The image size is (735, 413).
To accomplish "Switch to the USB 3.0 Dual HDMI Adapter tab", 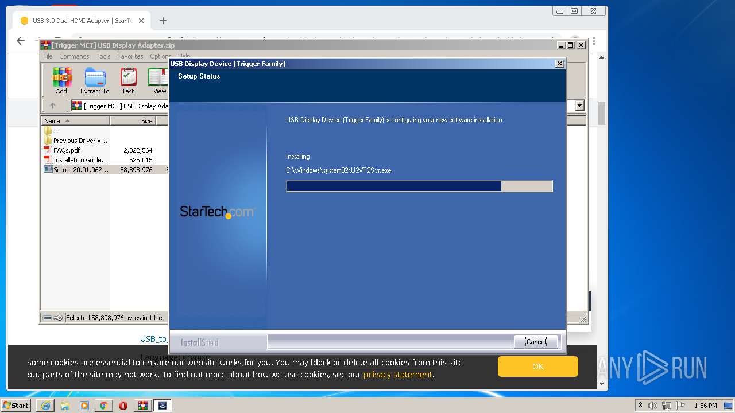I will (82, 21).
